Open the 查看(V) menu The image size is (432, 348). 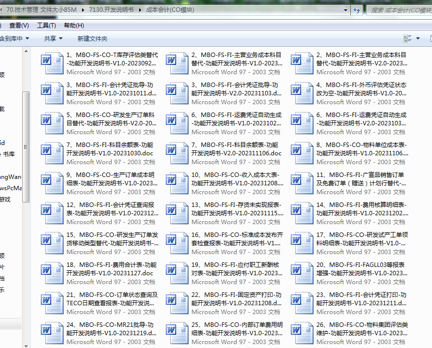click(19, 26)
